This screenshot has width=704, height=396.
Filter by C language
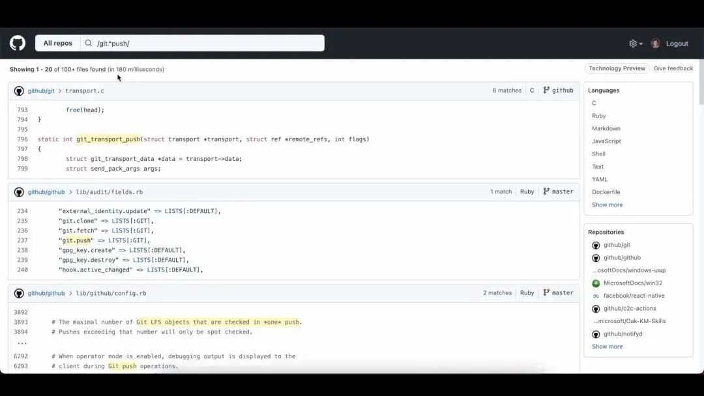pyautogui.click(x=594, y=103)
